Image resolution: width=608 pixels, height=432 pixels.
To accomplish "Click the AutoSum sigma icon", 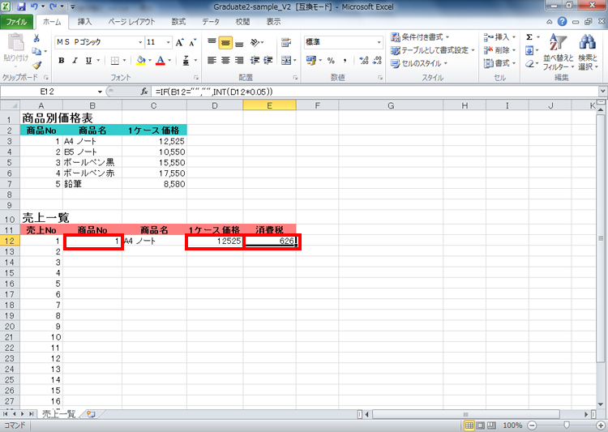I will pyautogui.click(x=529, y=37).
